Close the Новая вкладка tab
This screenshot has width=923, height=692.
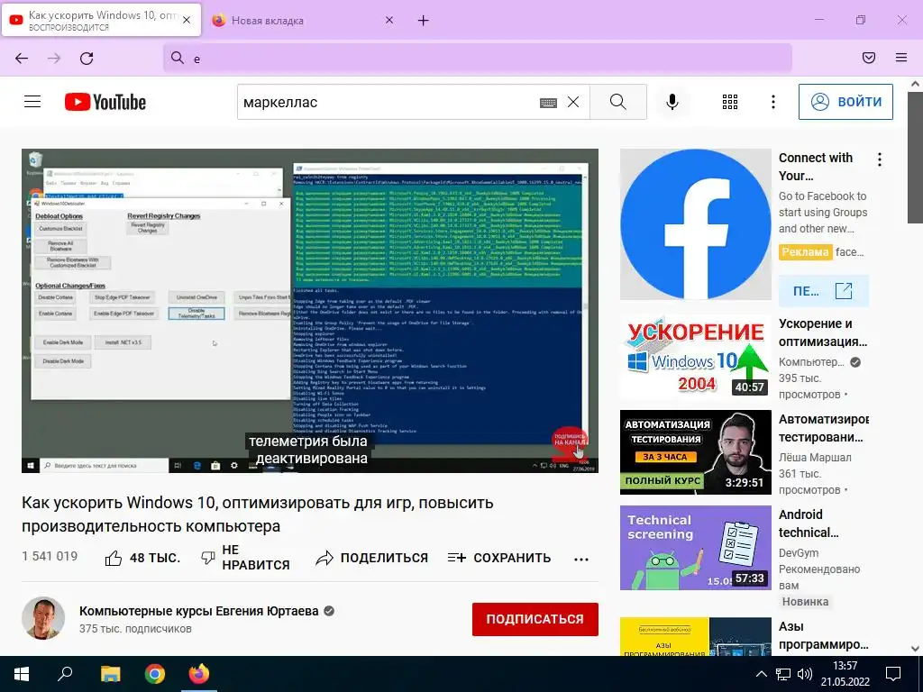click(x=389, y=21)
